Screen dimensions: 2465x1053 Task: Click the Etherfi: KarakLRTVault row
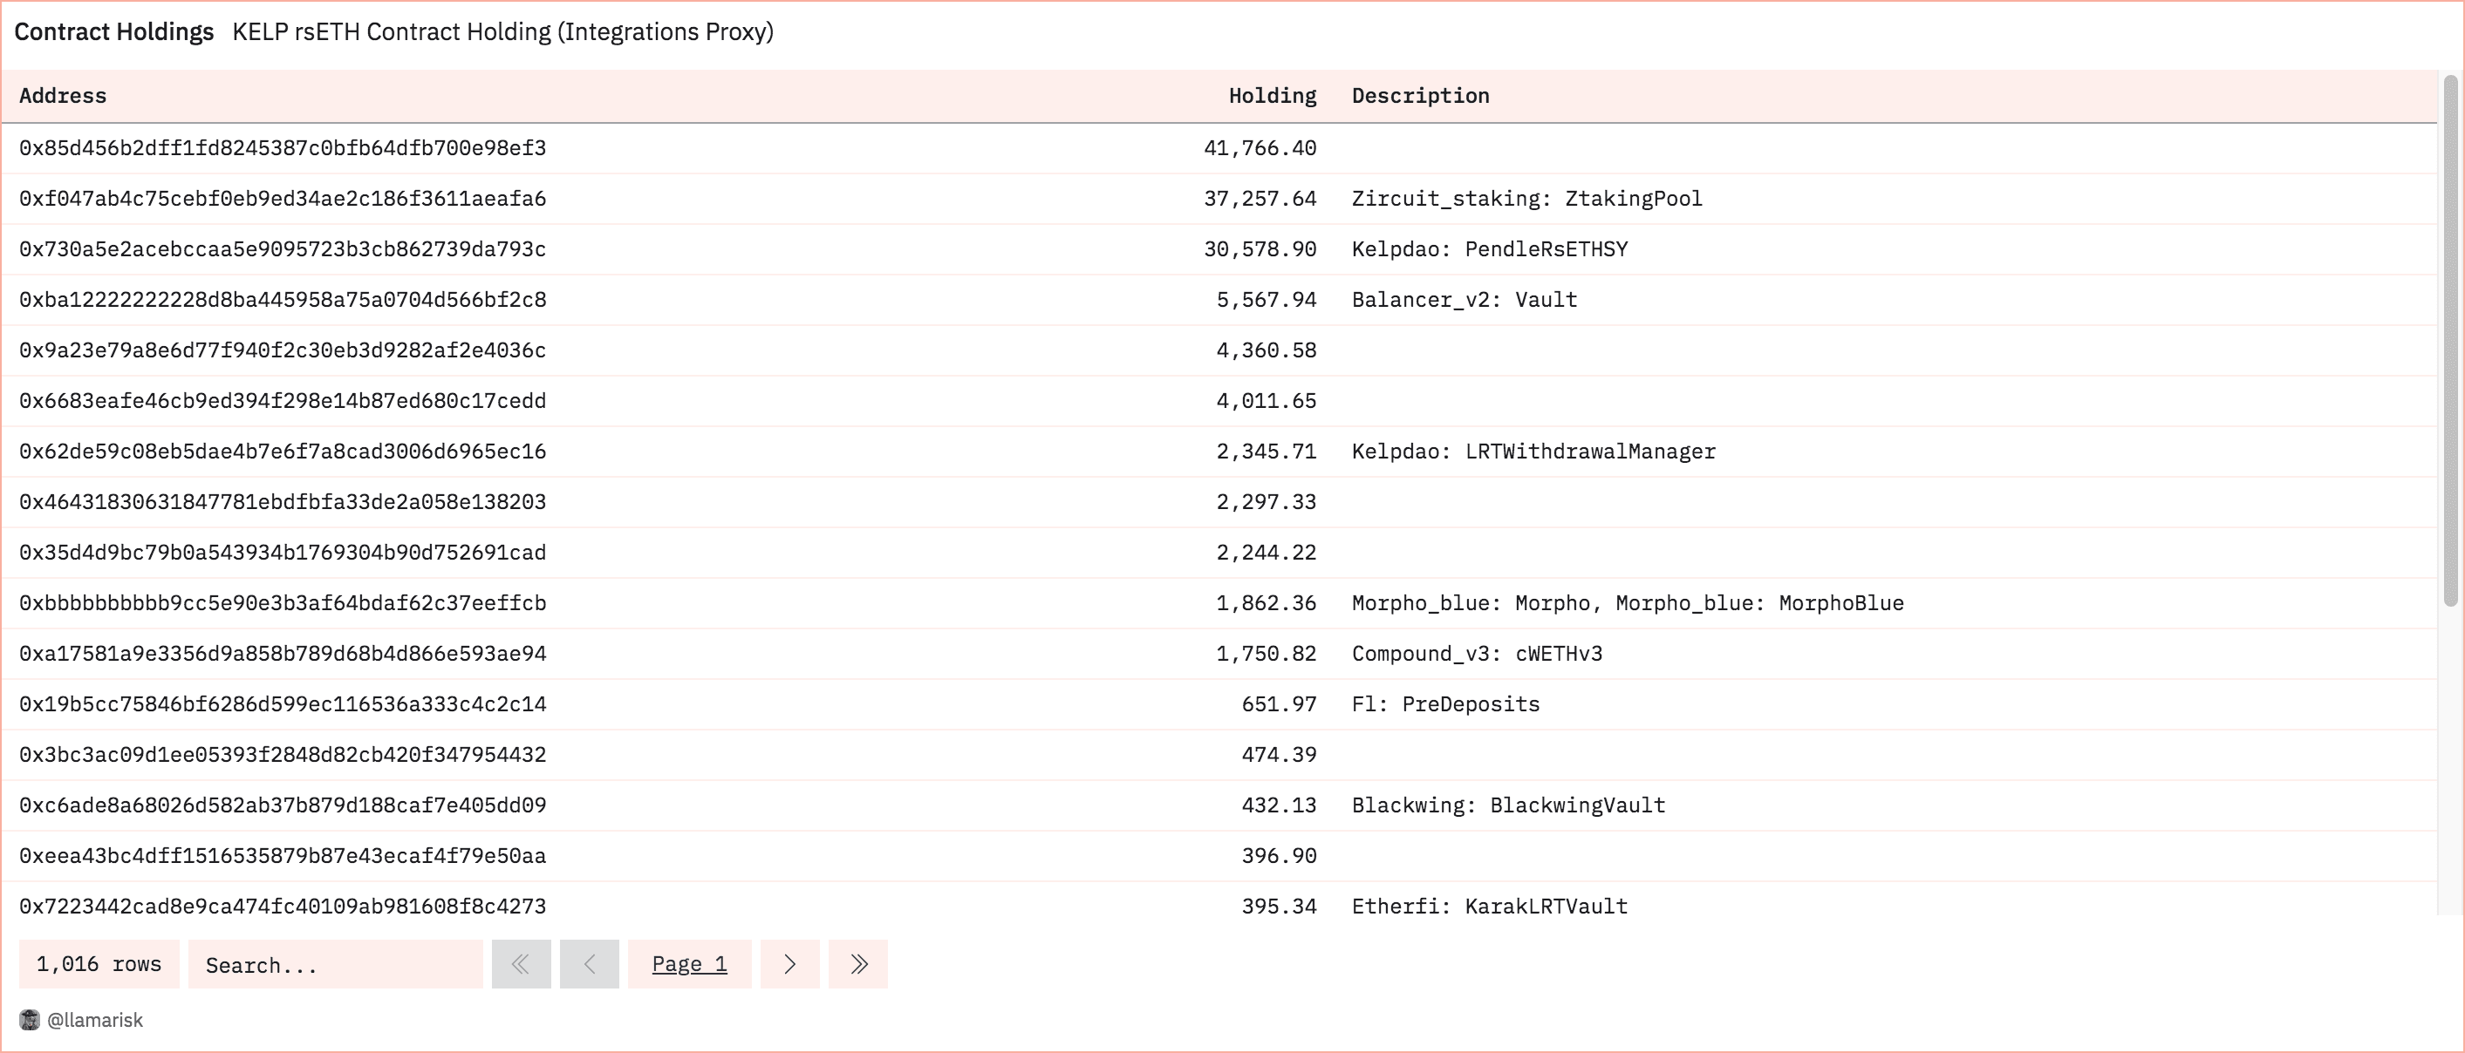click(x=1489, y=907)
